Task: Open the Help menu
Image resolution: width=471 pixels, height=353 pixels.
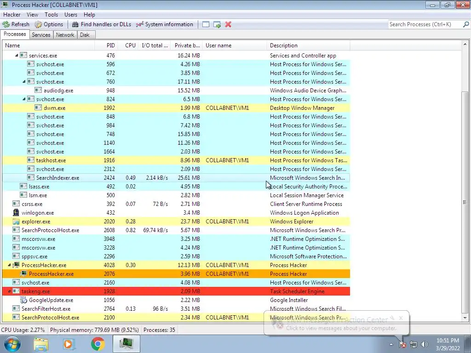Action: pos(89,15)
